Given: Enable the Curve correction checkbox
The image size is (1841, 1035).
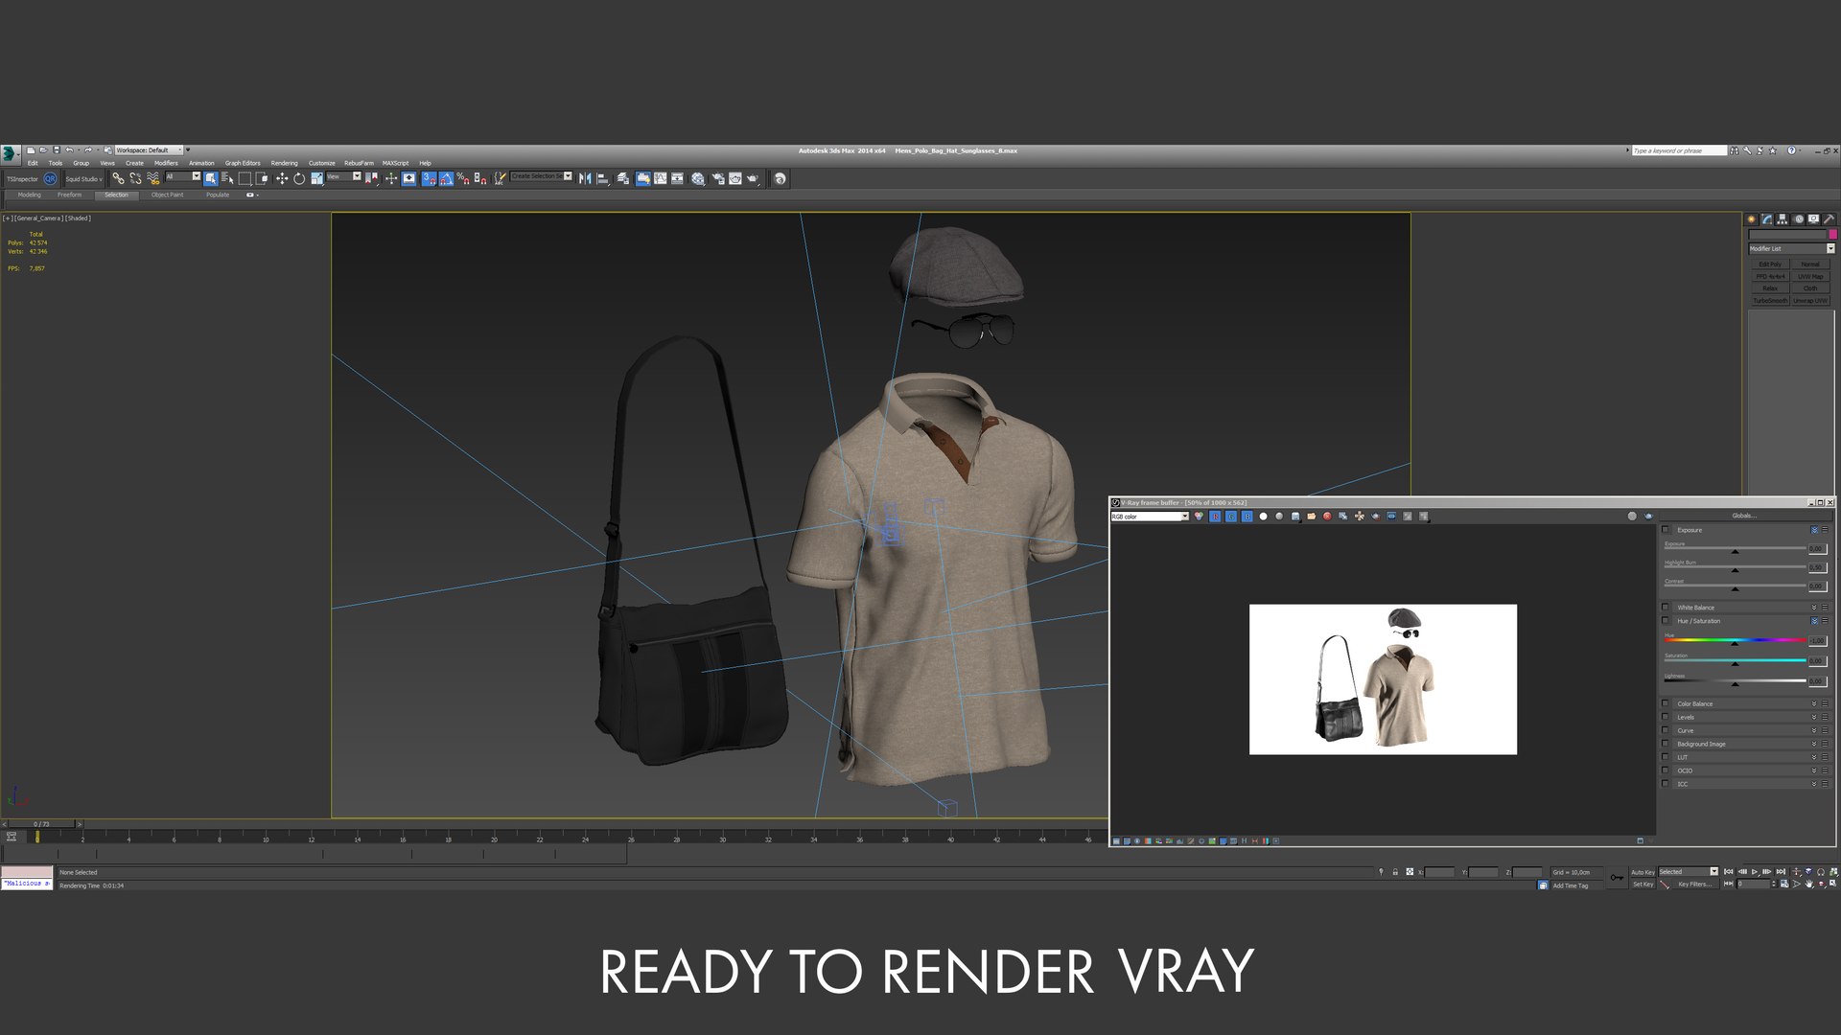Looking at the screenshot, I should pyautogui.click(x=1666, y=731).
